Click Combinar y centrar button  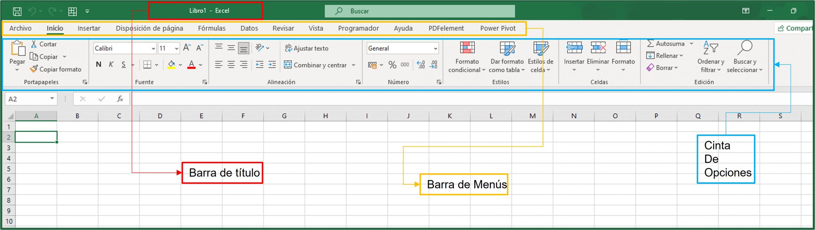point(315,65)
